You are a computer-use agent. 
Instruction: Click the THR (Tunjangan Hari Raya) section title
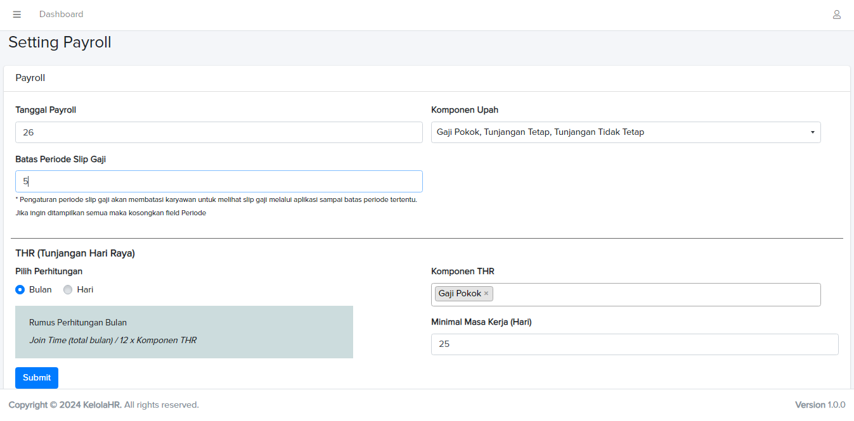pos(75,254)
